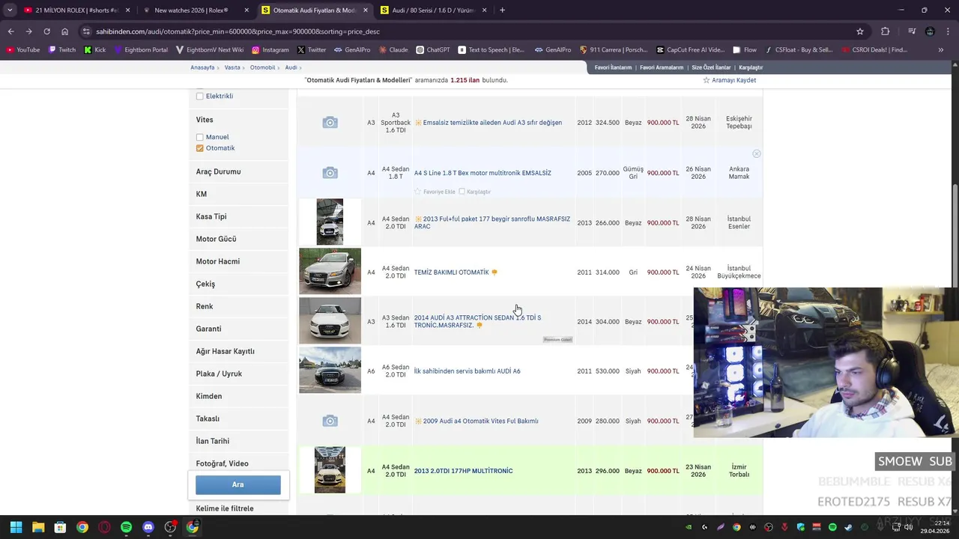Tick the Elektrikli checkbox
Viewport: 959px width, 539px height.
tap(199, 96)
